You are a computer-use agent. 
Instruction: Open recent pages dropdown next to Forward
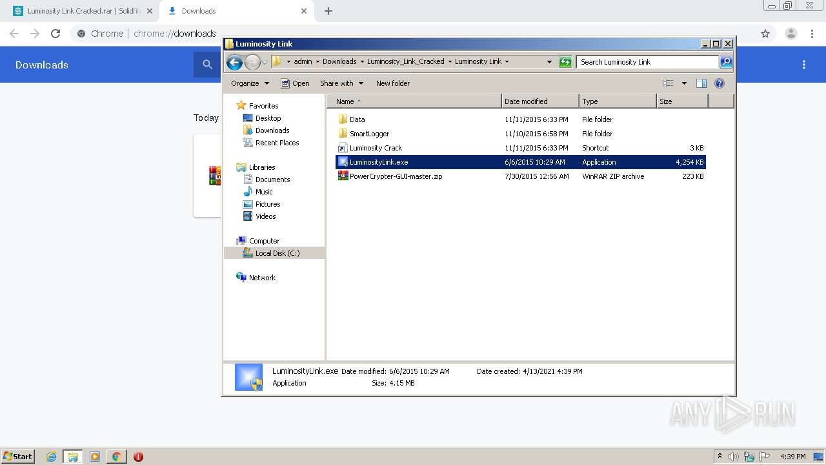[265, 62]
